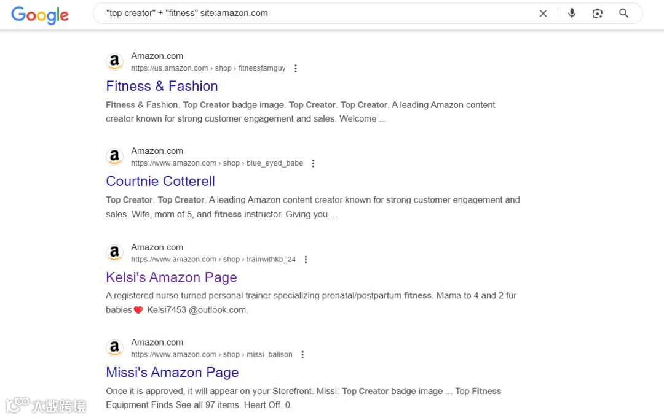The image size is (664, 418).
Task: Click Amazon favicon beside the trainwithkb_24 result
Action: [114, 253]
